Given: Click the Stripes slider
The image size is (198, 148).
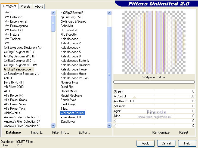Looking at the screenshot, I should click(x=154, y=91).
